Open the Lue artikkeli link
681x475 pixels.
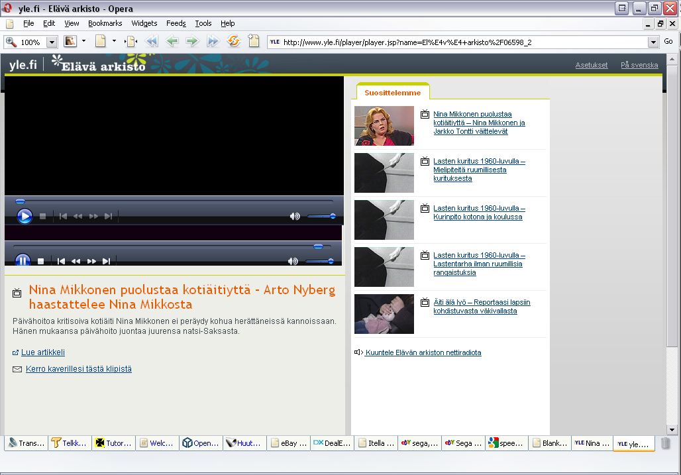pos(43,352)
